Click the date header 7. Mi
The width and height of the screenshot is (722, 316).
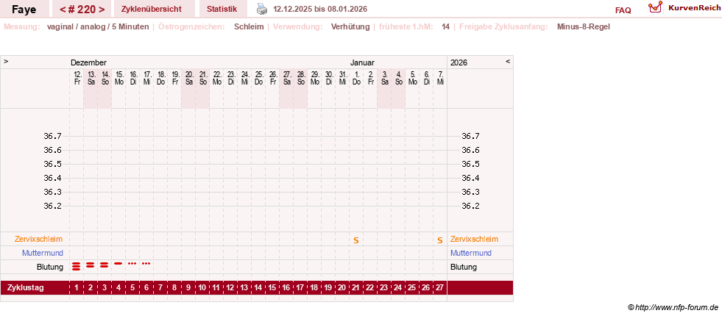pyautogui.click(x=441, y=78)
